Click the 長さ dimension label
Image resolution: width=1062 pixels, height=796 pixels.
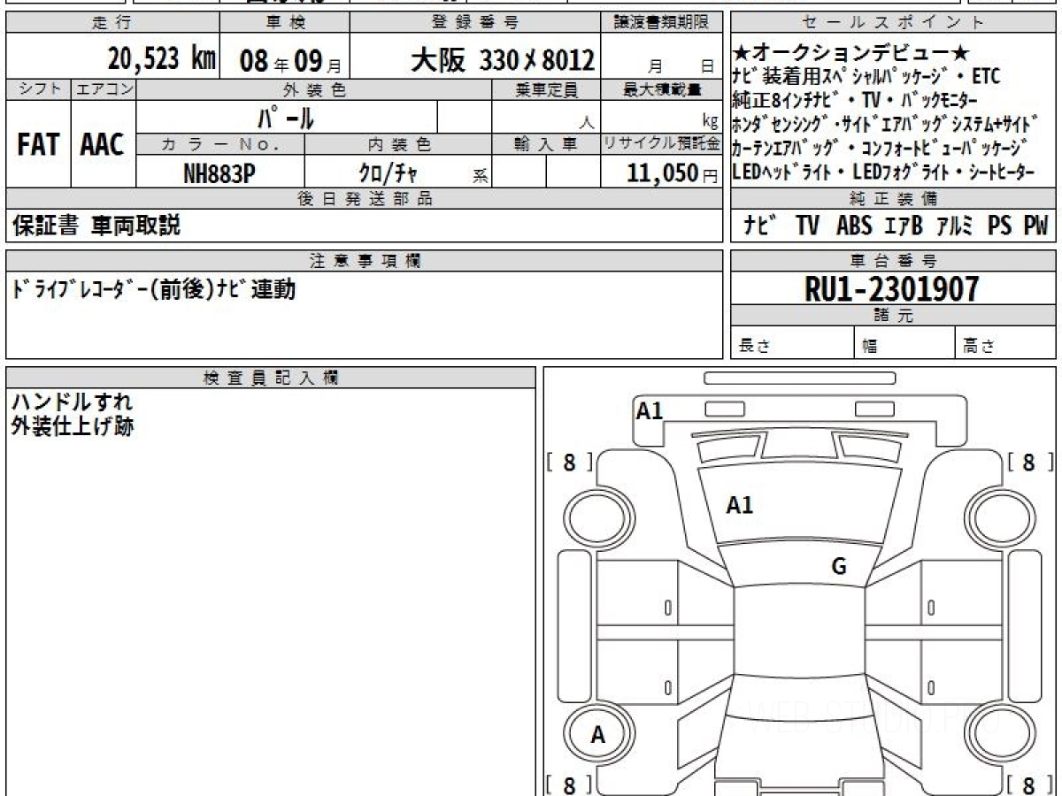point(755,347)
